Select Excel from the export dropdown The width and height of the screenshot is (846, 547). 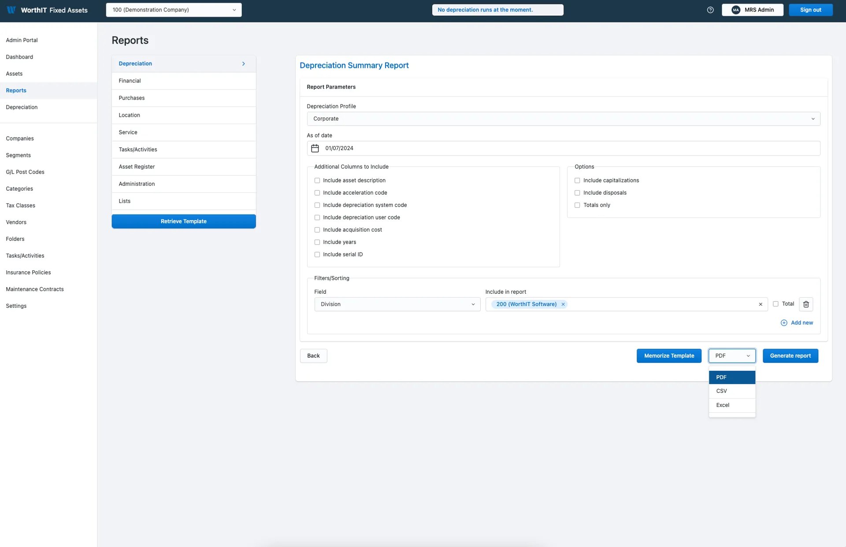click(x=723, y=405)
